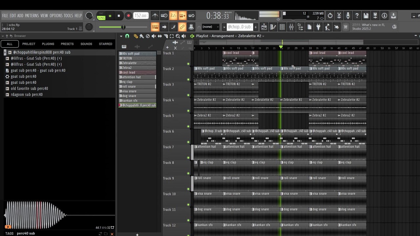420x236 pixels.
Task: Collapse the Browser panel arrow
Action: [x=3, y=36]
